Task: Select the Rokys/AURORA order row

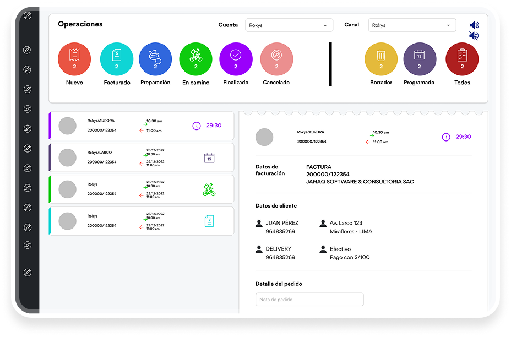Action: coord(142,126)
